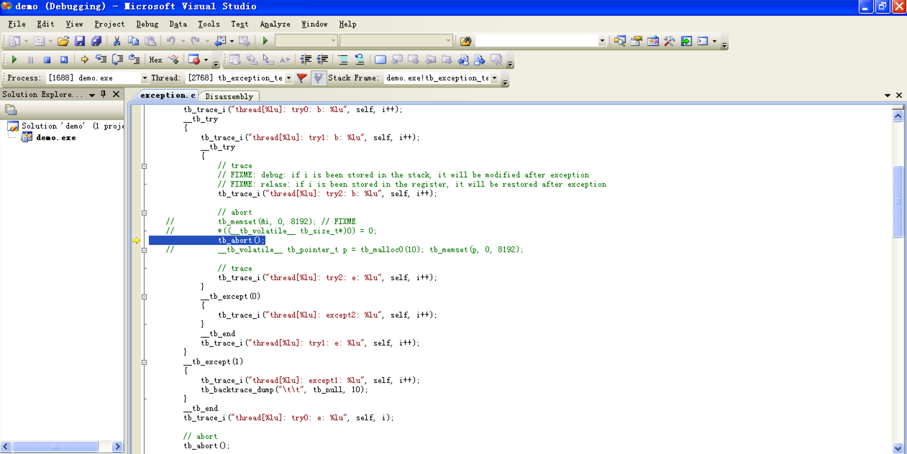Show Next Statement yellow arrow icon
This screenshot has height=454, width=907.
(84, 60)
